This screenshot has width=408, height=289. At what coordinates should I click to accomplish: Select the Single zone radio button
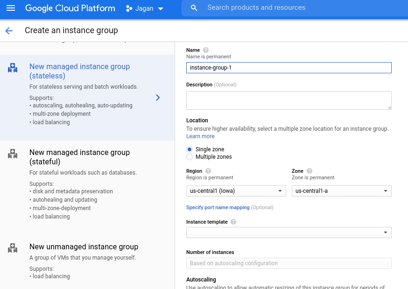[x=190, y=149]
